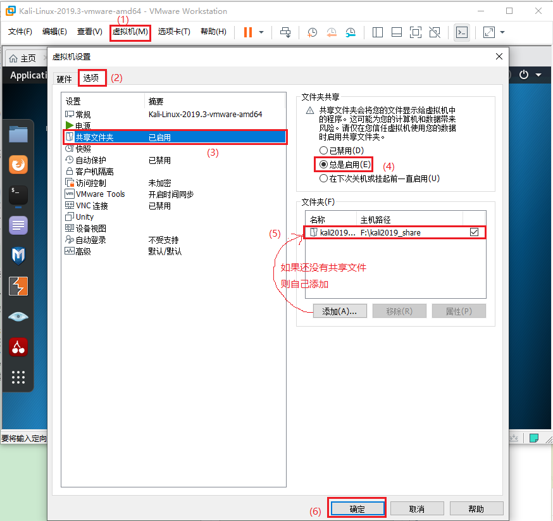Open Metasploit from the Kali dock
The width and height of the screenshot is (553, 521).
click(18, 255)
